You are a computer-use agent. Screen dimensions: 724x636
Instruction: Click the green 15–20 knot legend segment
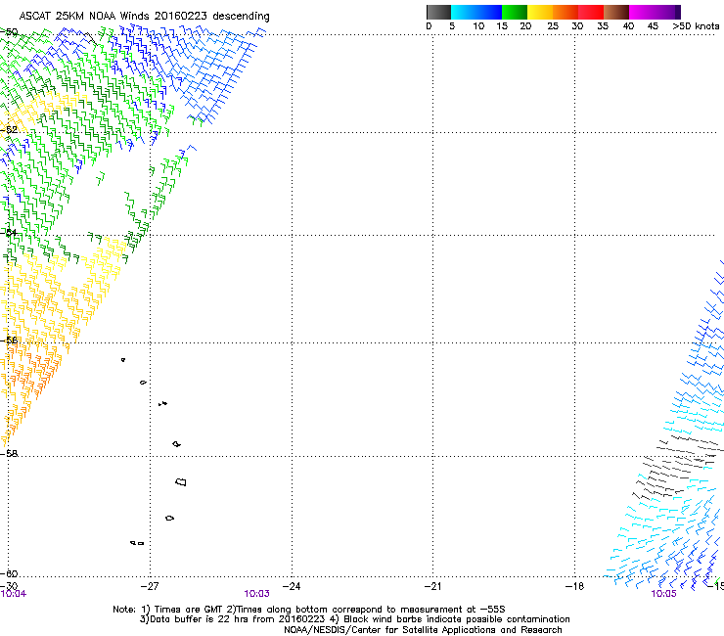point(515,12)
